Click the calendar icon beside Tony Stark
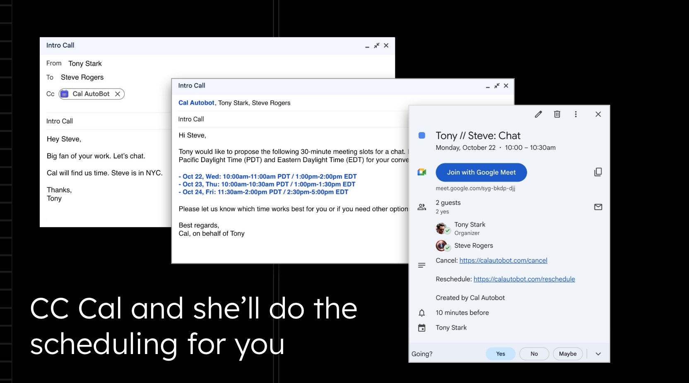Image resolution: width=689 pixels, height=383 pixels. [422, 328]
